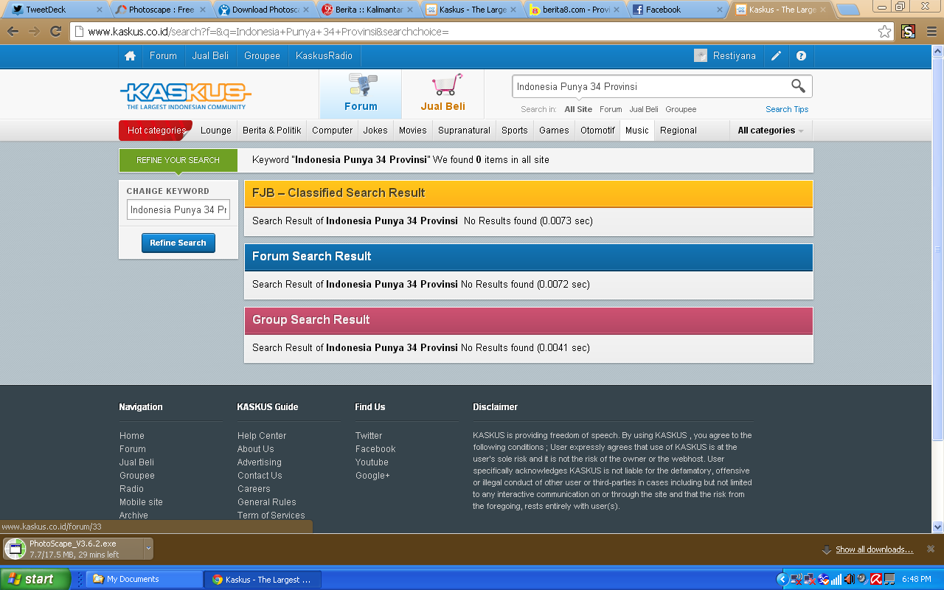944x590 pixels.
Task: Click the pencil create-post icon
Action: tap(776, 56)
